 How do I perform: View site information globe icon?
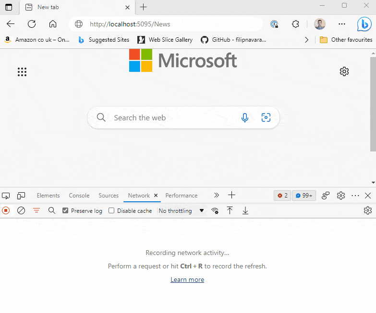(x=79, y=24)
